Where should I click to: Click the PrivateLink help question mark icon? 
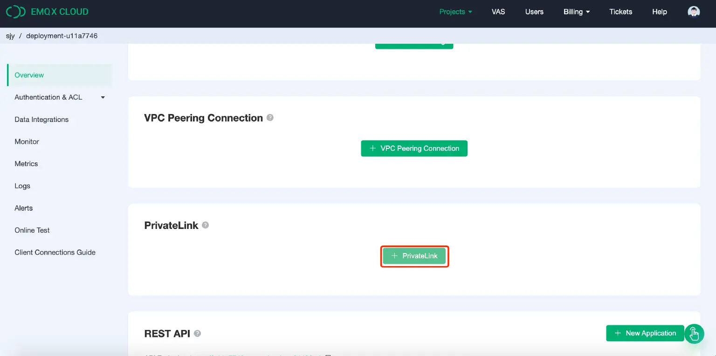tap(205, 225)
